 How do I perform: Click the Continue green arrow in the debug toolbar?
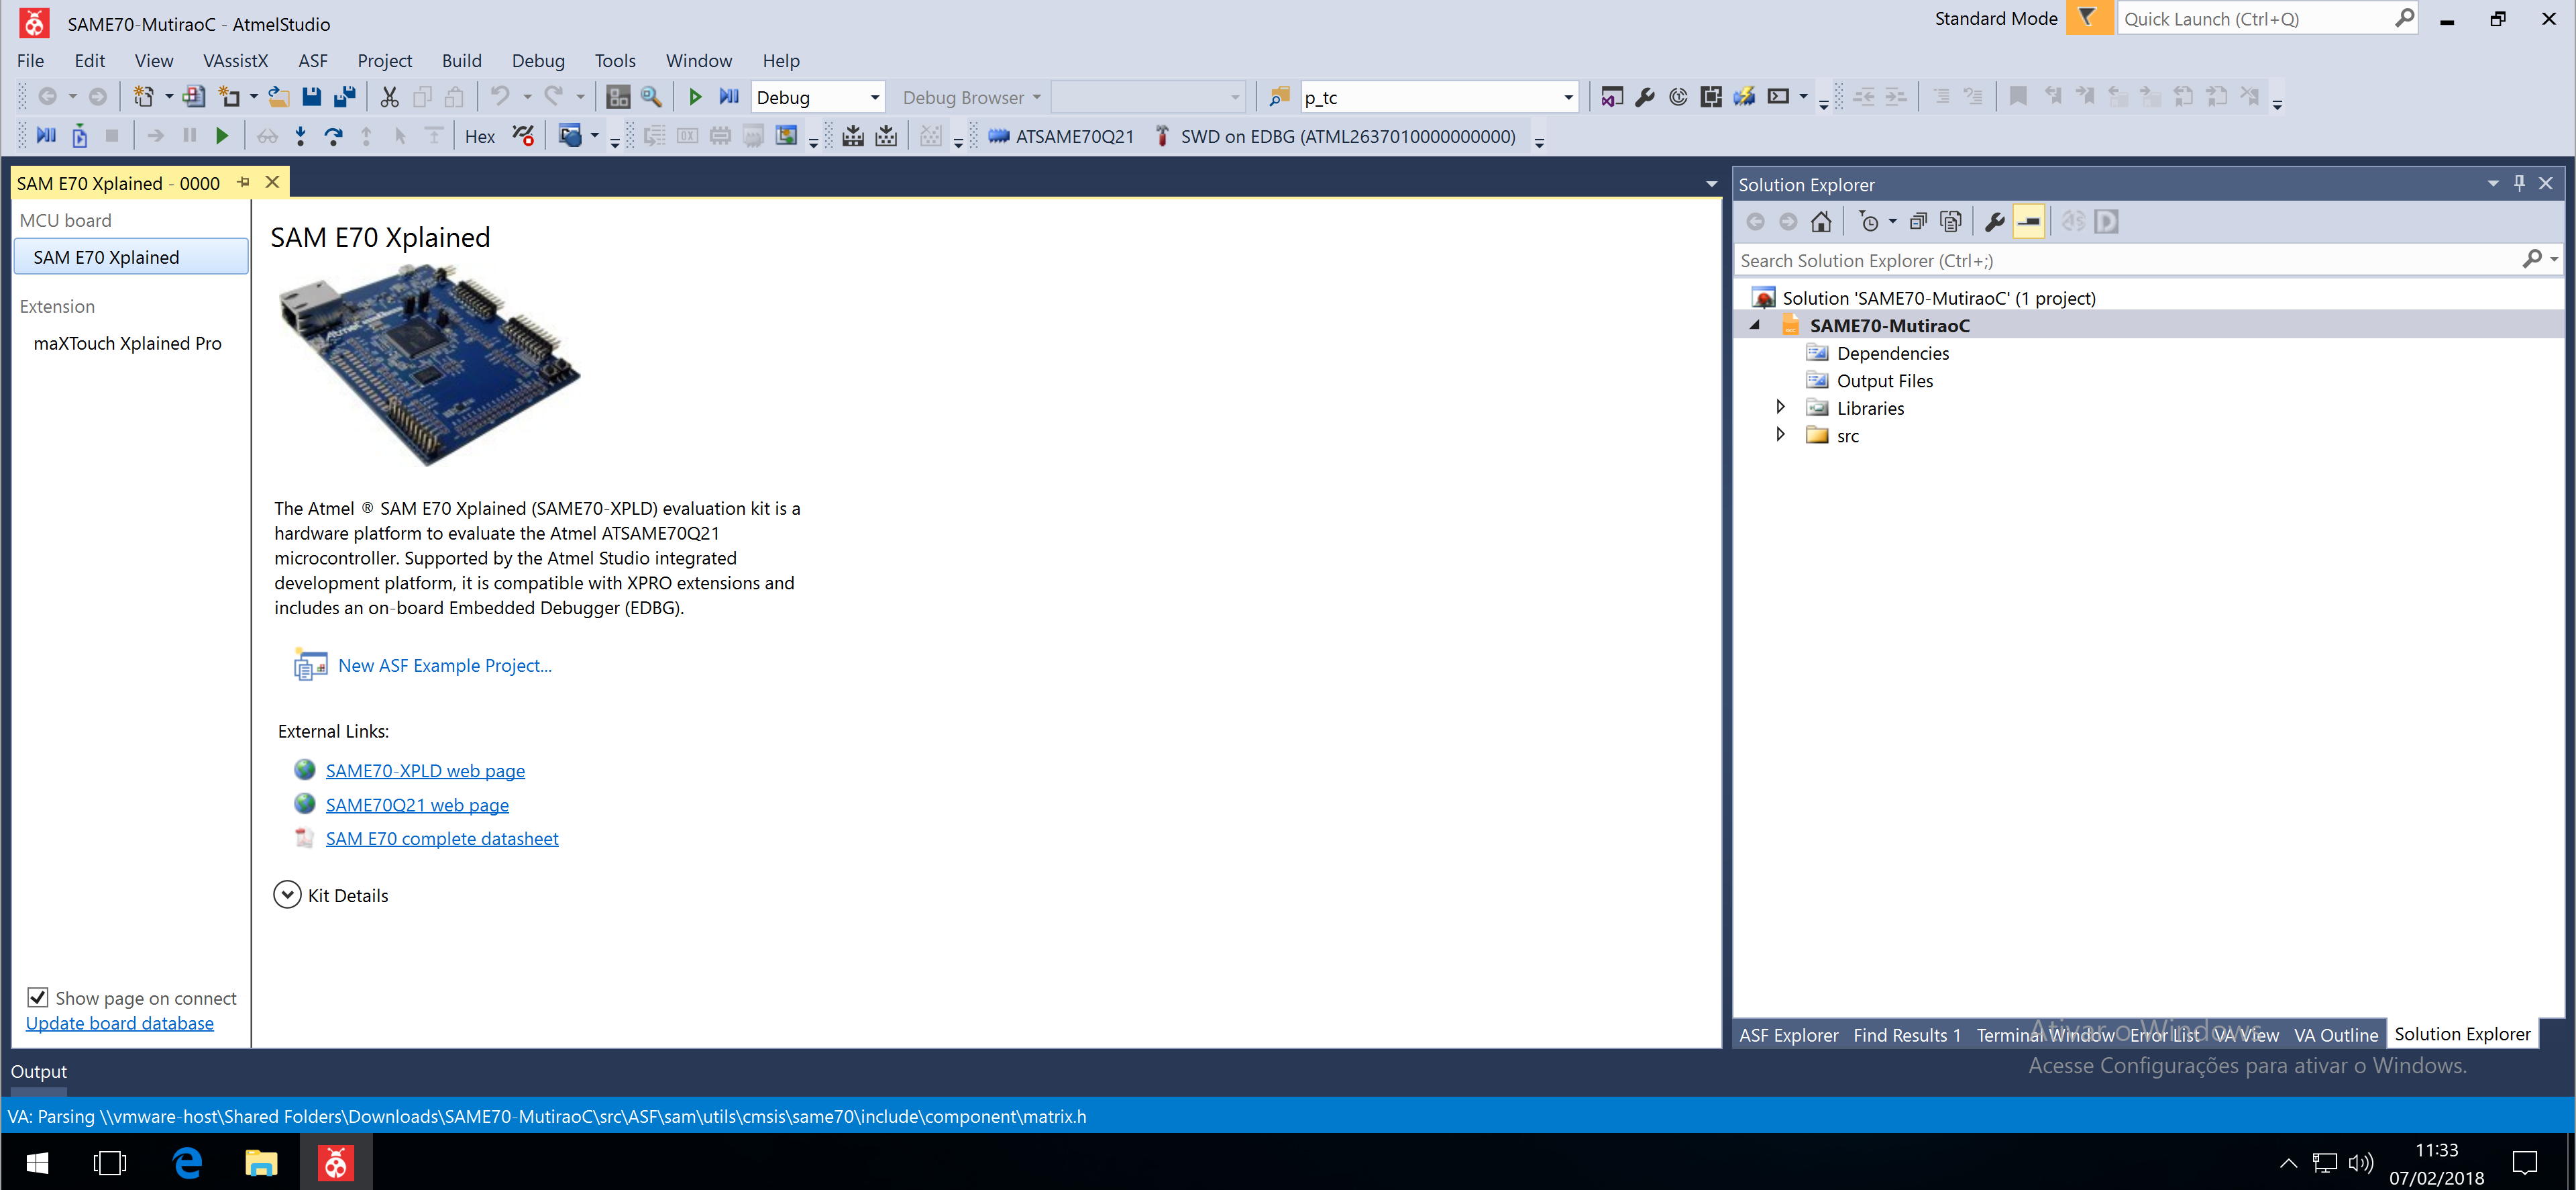(222, 136)
